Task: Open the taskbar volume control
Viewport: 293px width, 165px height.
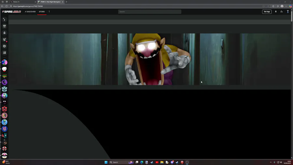Action: point(281,162)
